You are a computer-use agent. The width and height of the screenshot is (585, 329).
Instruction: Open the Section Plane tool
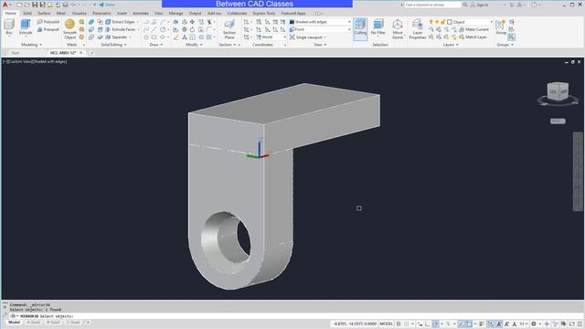[x=229, y=29]
